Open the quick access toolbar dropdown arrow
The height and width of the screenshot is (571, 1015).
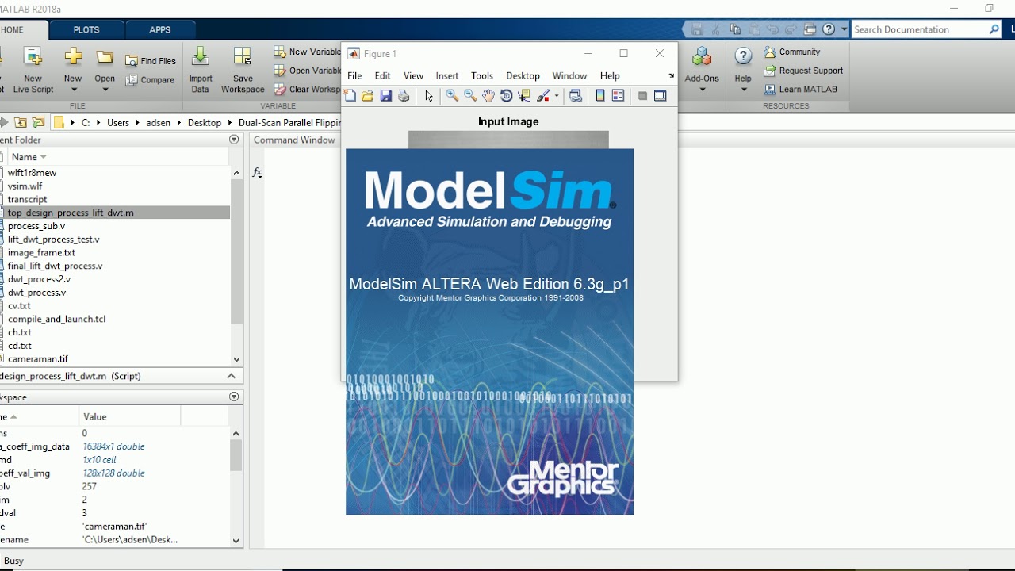[844, 29]
